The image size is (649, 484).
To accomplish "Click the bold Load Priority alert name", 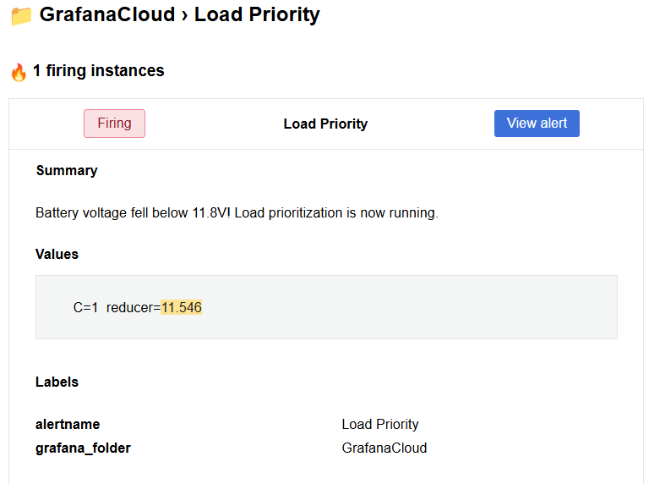I will tap(325, 124).
